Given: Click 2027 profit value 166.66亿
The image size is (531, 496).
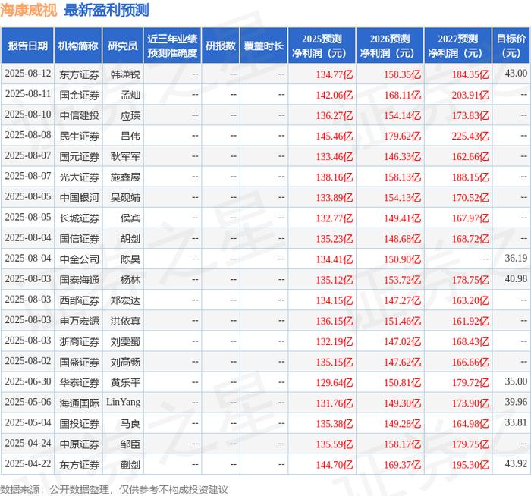Looking at the screenshot, I should pos(470,363).
